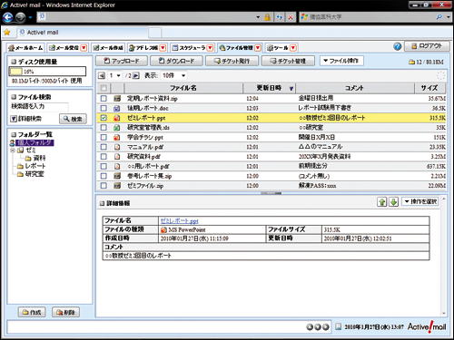Screen dimensions: 454x340
Task: Toggle the select-all checkbox in the table header
Action: click(x=104, y=88)
